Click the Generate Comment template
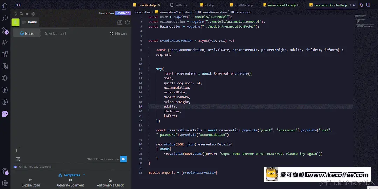Image resolution: width=378 pixels, height=189 pixels. (70, 183)
